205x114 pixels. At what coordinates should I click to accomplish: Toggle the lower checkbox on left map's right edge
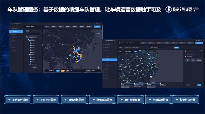[x=97, y=36]
